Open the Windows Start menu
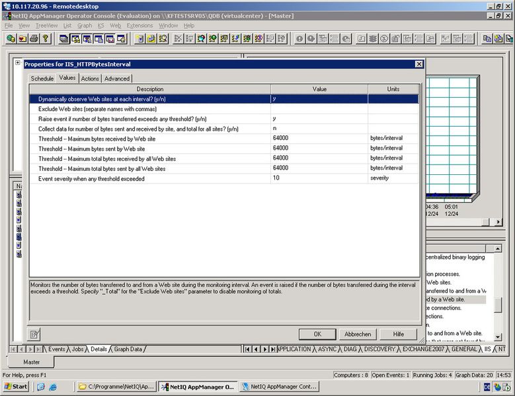This screenshot has width=515, height=396. [15, 386]
